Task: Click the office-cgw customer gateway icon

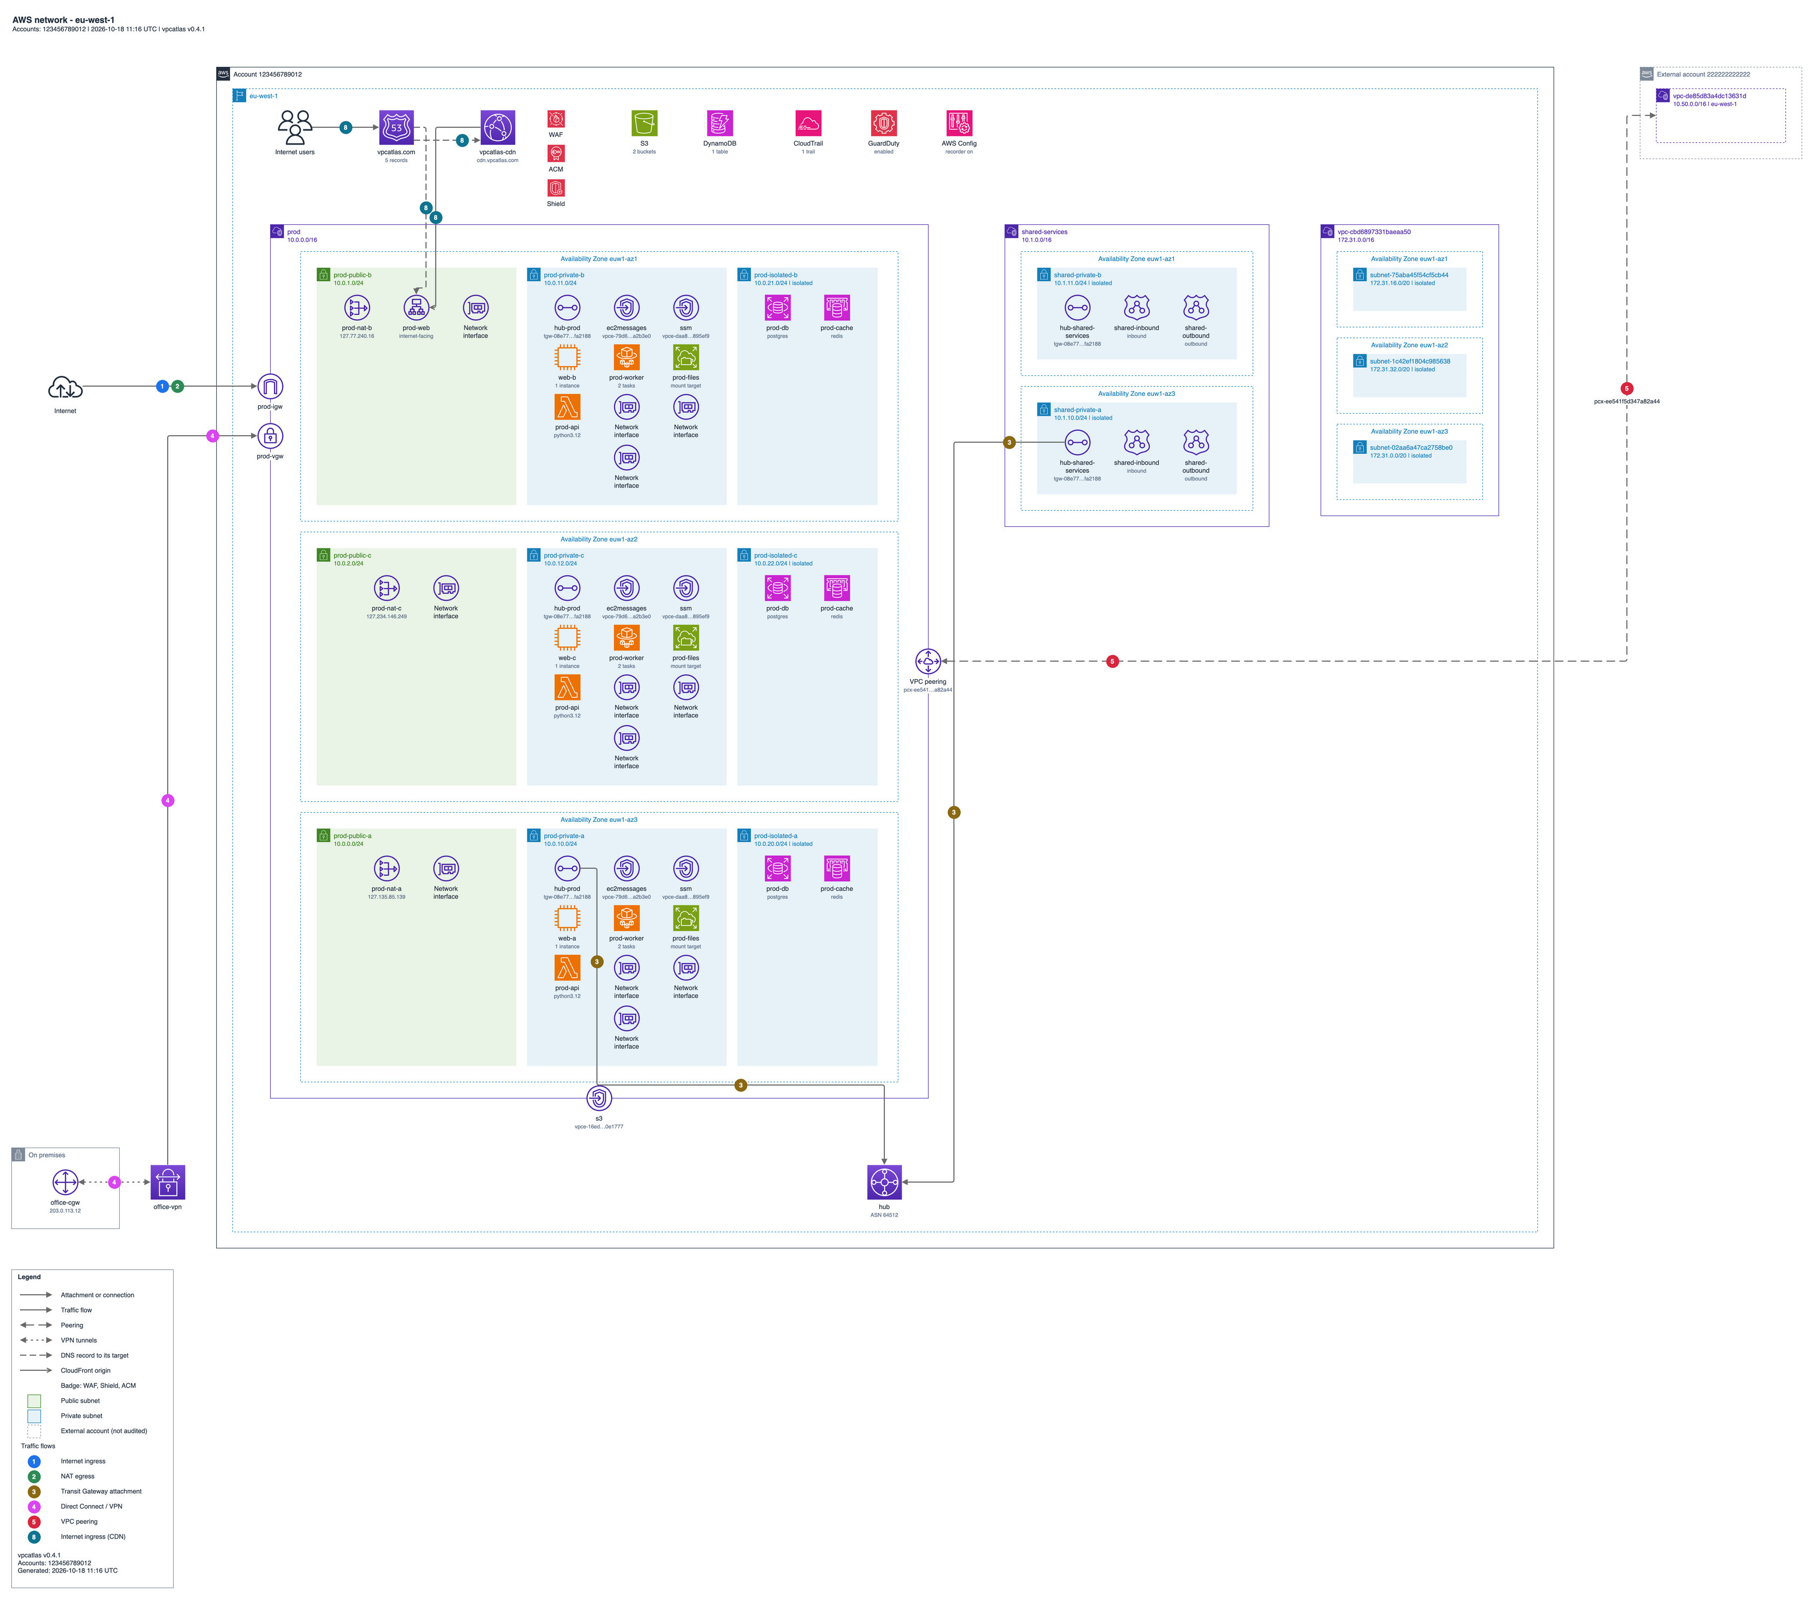Action: click(65, 1182)
